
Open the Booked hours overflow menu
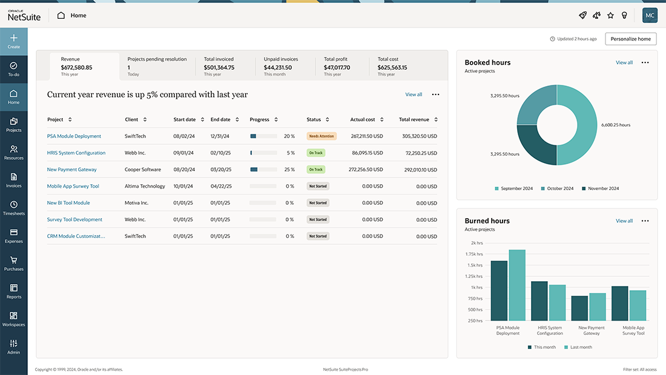pos(645,62)
